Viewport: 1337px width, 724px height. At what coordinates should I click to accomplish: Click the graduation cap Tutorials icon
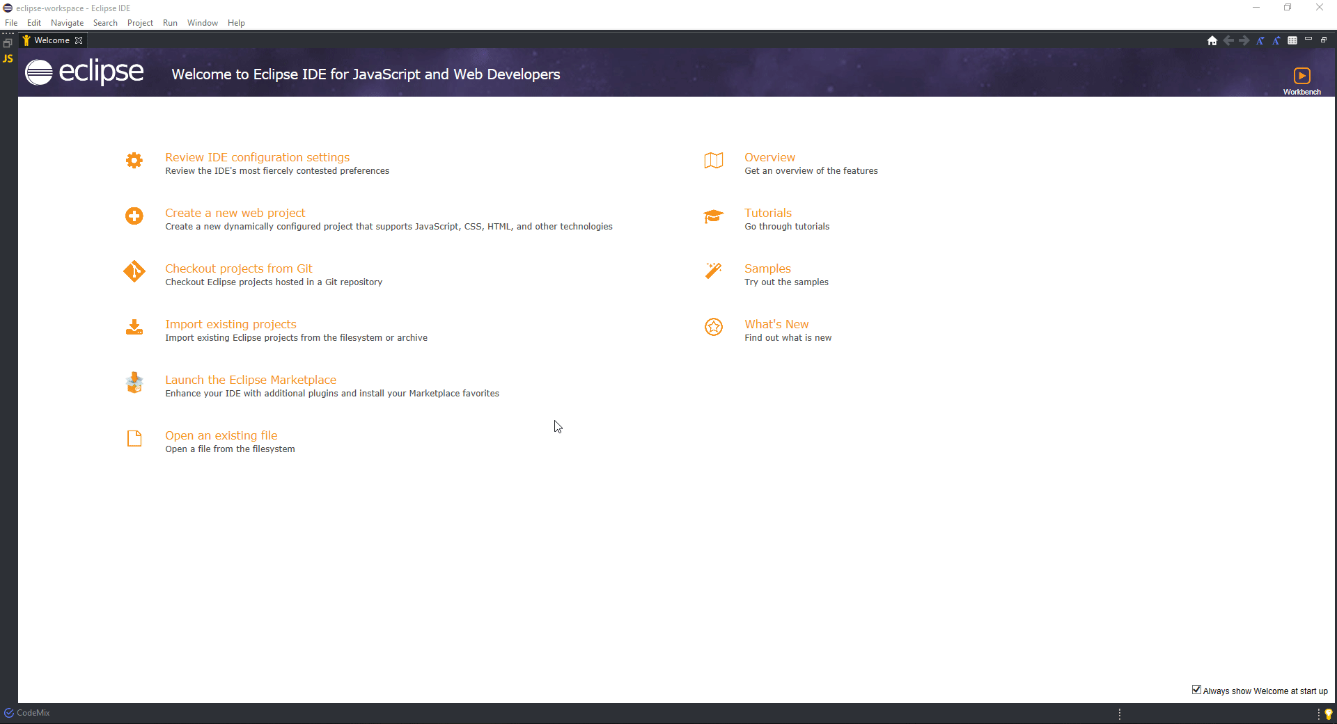714,216
